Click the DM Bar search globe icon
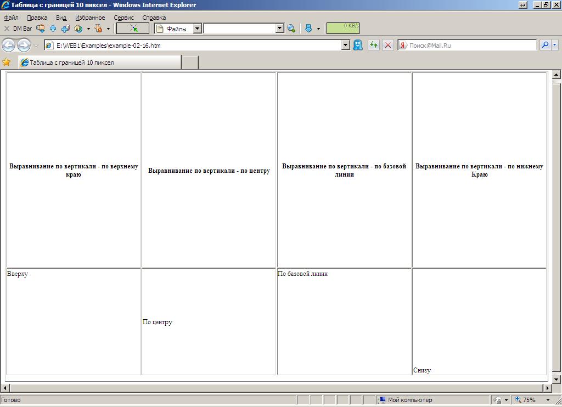Image resolution: width=562 pixels, height=407 pixels. (x=291, y=29)
